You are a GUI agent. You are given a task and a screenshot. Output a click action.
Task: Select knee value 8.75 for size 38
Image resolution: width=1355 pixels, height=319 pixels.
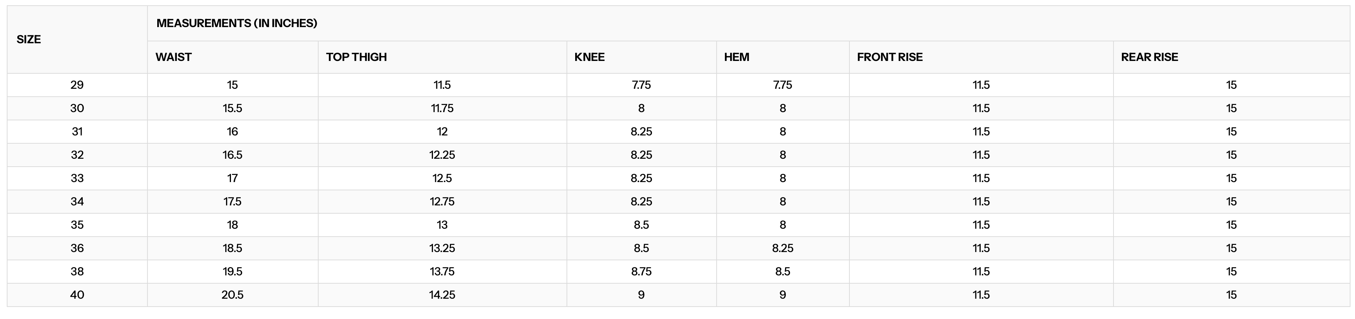point(641,272)
